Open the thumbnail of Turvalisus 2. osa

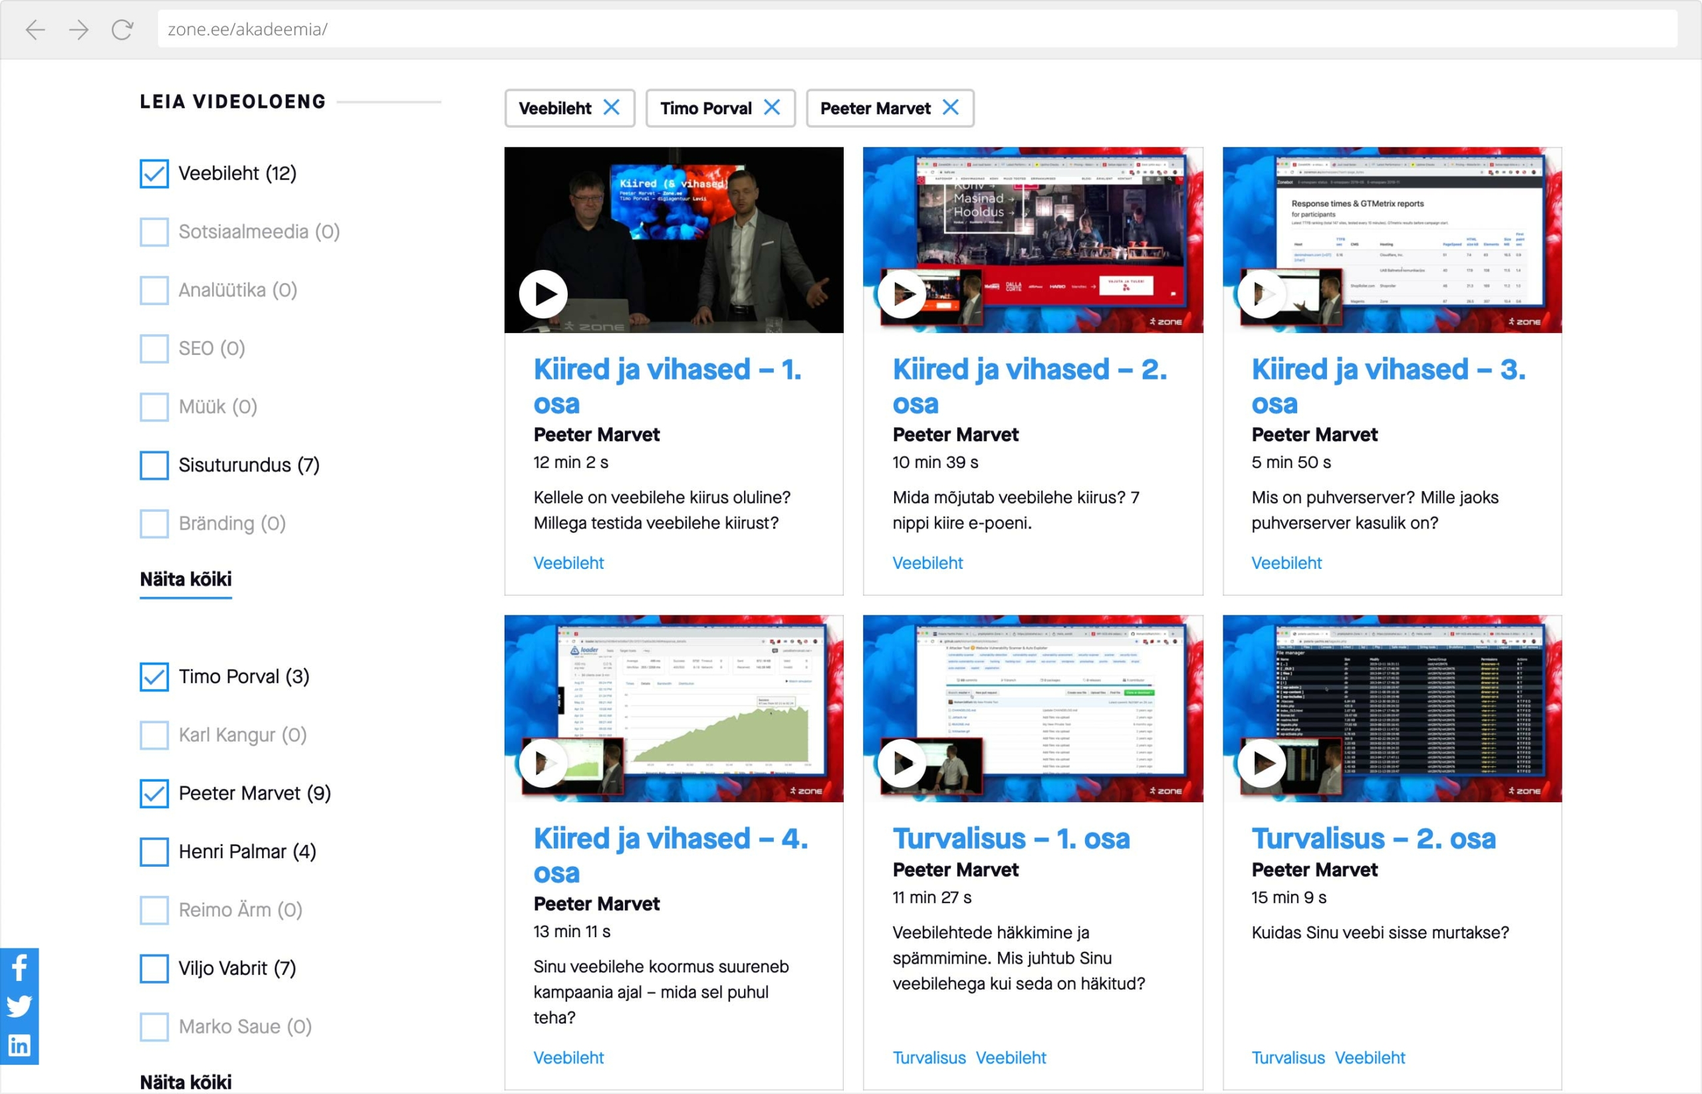(x=1392, y=709)
